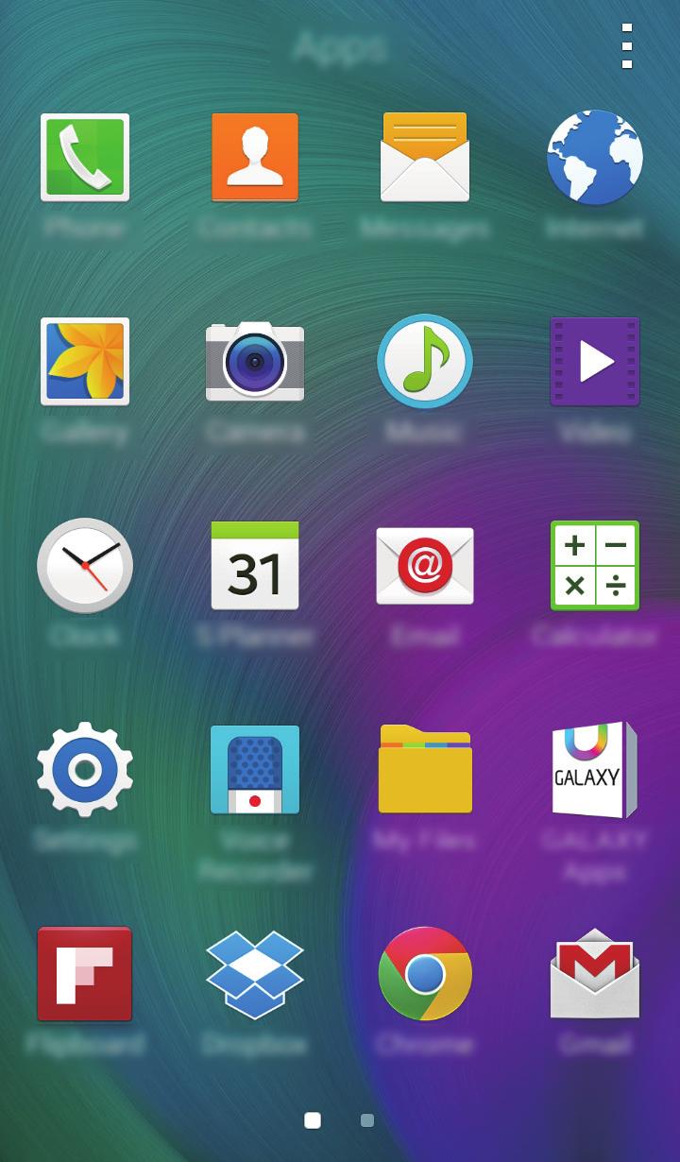Open the Gallery app
The image size is (680, 1162).
pyautogui.click(x=85, y=361)
